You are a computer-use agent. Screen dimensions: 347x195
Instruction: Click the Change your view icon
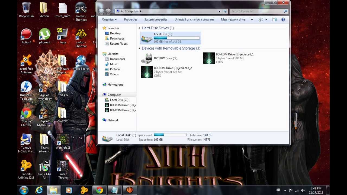click(261, 19)
